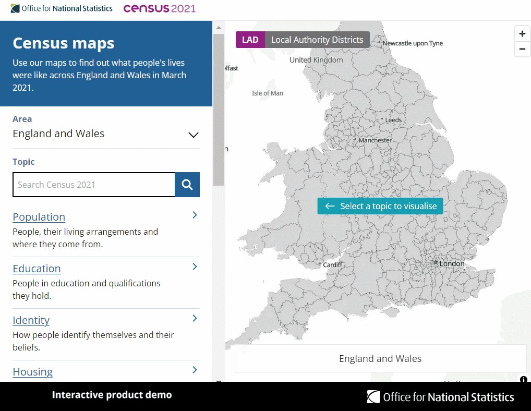Viewport: 531px width, 411px height.
Task: Select the LAD tab on the map
Action: coord(250,39)
